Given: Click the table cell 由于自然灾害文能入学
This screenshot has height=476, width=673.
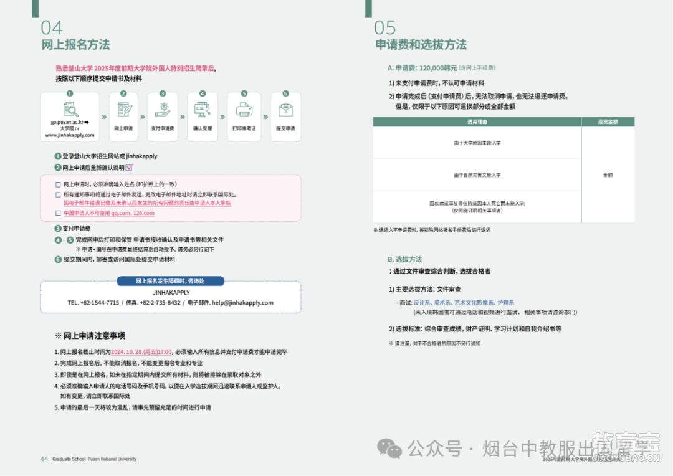Looking at the screenshot, I should click(x=477, y=175).
